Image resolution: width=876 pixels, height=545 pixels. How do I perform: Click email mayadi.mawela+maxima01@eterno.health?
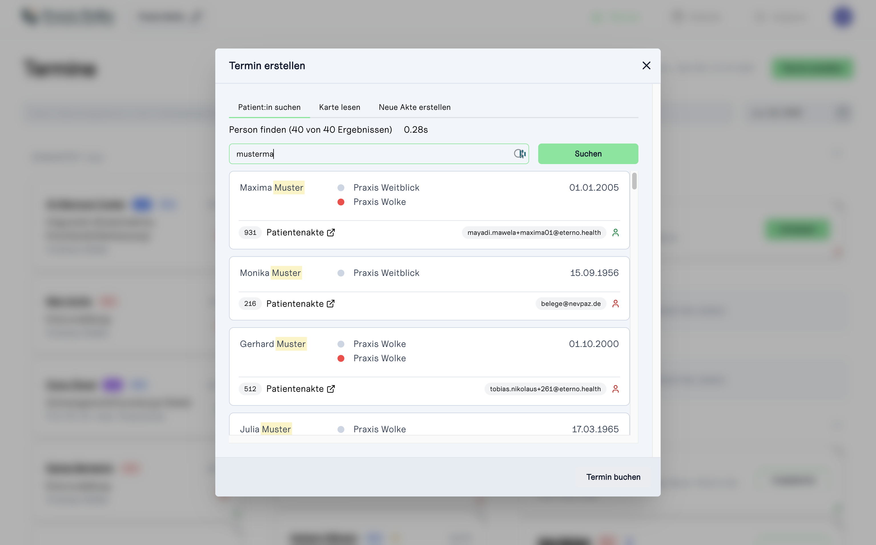(534, 233)
